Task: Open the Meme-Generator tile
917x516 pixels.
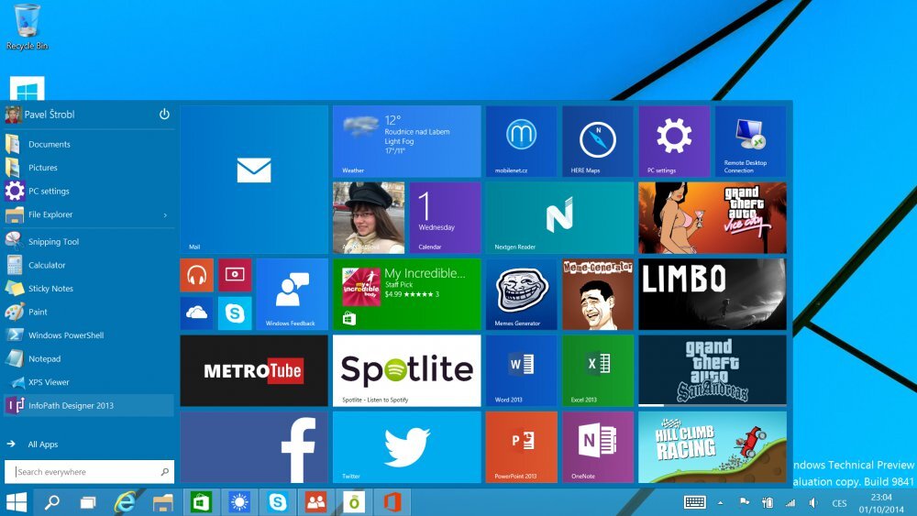Action: (x=598, y=294)
